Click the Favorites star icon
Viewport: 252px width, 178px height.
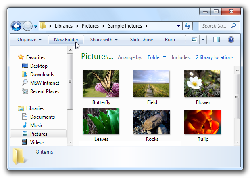point(21,57)
